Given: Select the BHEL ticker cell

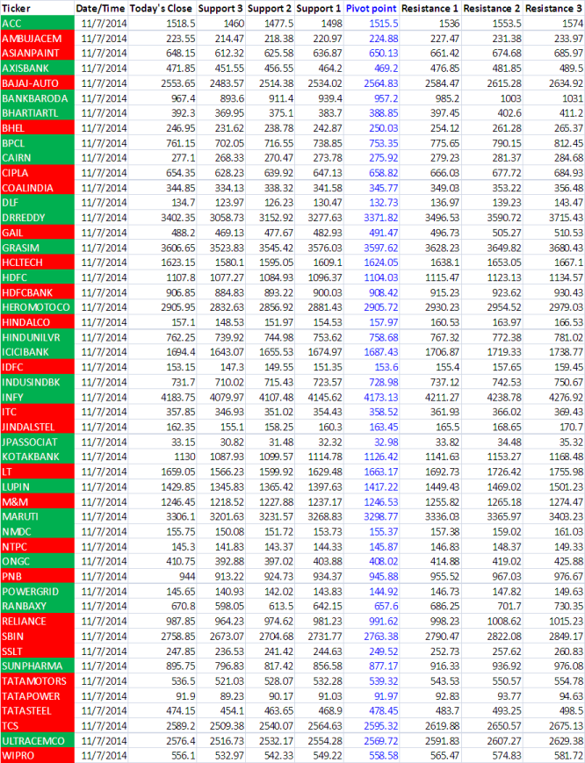Looking at the screenshot, I should (x=38, y=128).
